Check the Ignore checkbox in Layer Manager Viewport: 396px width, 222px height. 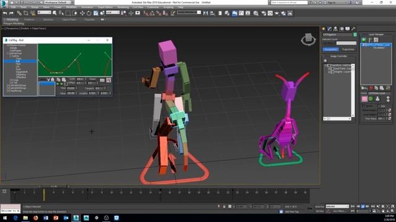(364, 106)
